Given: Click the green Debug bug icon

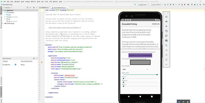Looking at the screenshot, I should [173, 5].
